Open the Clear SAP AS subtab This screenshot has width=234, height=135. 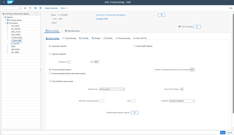click(140, 38)
